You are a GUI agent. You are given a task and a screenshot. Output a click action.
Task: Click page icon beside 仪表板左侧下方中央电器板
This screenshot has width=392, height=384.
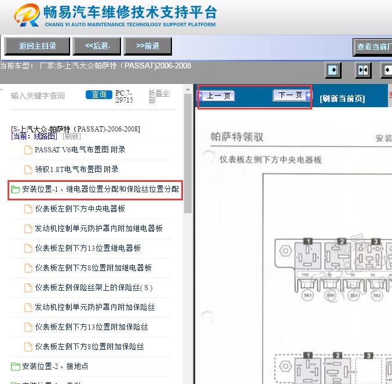[x=28, y=209]
